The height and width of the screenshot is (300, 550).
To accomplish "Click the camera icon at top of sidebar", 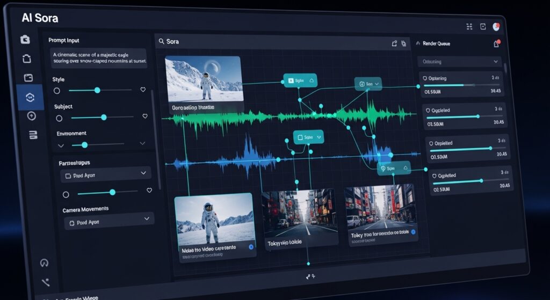I will tap(25, 39).
